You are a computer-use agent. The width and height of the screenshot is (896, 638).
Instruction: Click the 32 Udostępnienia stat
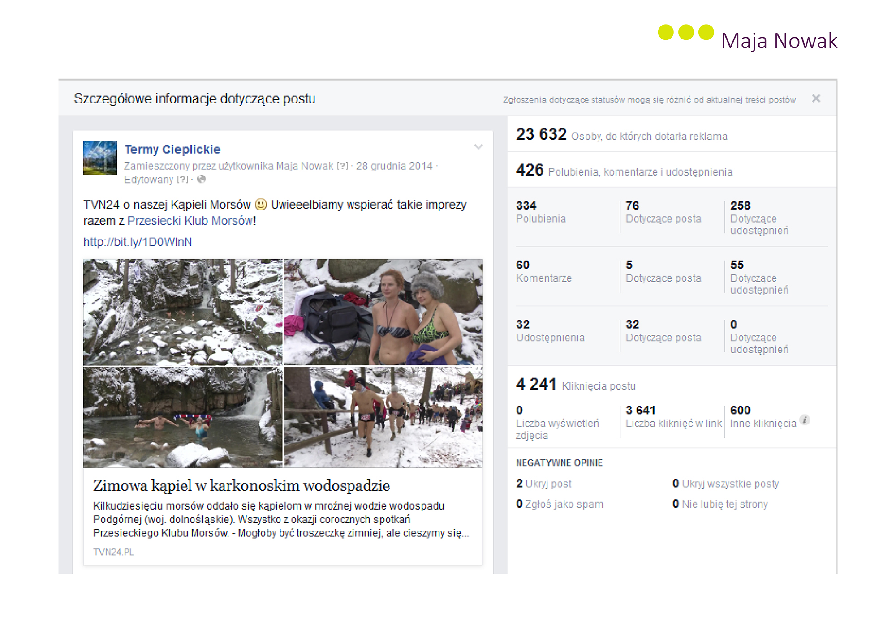pos(550,331)
